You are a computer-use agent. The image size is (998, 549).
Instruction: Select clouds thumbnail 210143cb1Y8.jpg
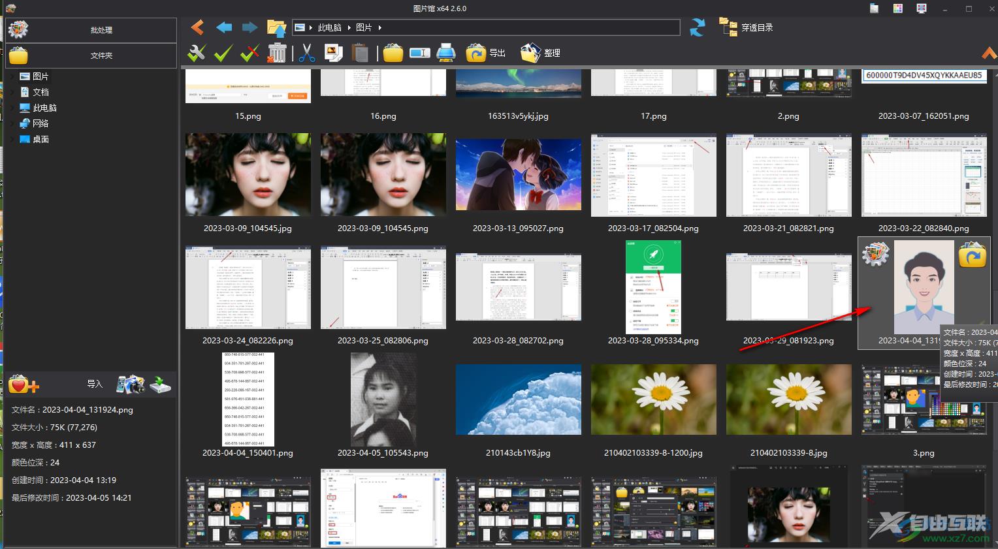click(519, 400)
